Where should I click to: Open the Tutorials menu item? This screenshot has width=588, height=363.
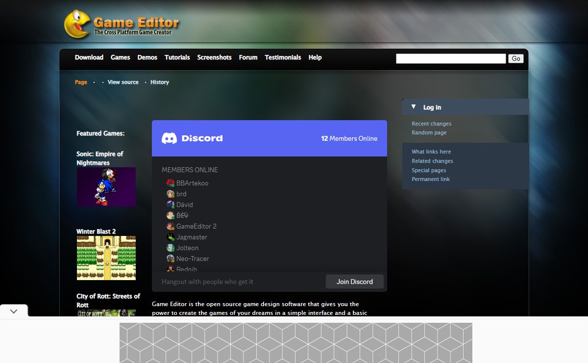177,57
